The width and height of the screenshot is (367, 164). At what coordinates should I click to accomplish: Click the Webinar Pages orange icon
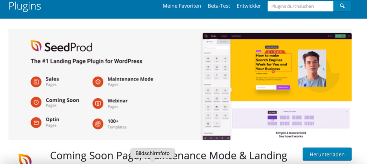(98, 103)
